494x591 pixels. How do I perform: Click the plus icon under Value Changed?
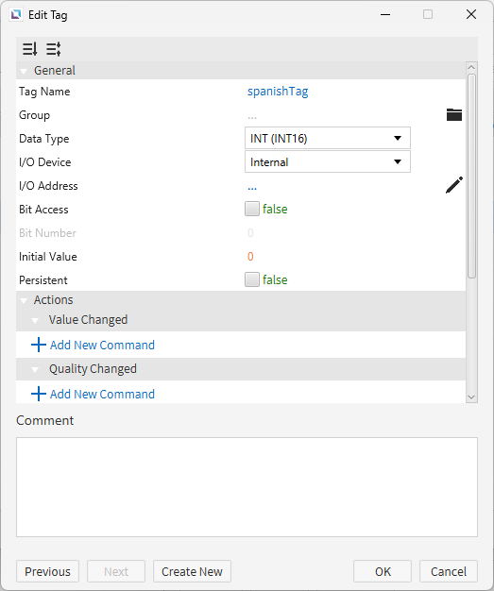coord(39,345)
